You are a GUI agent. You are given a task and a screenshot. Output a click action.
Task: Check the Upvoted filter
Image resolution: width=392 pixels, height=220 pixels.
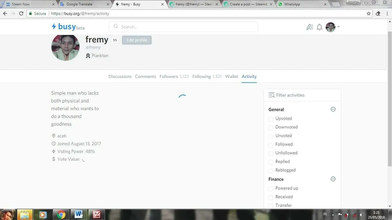point(271,119)
